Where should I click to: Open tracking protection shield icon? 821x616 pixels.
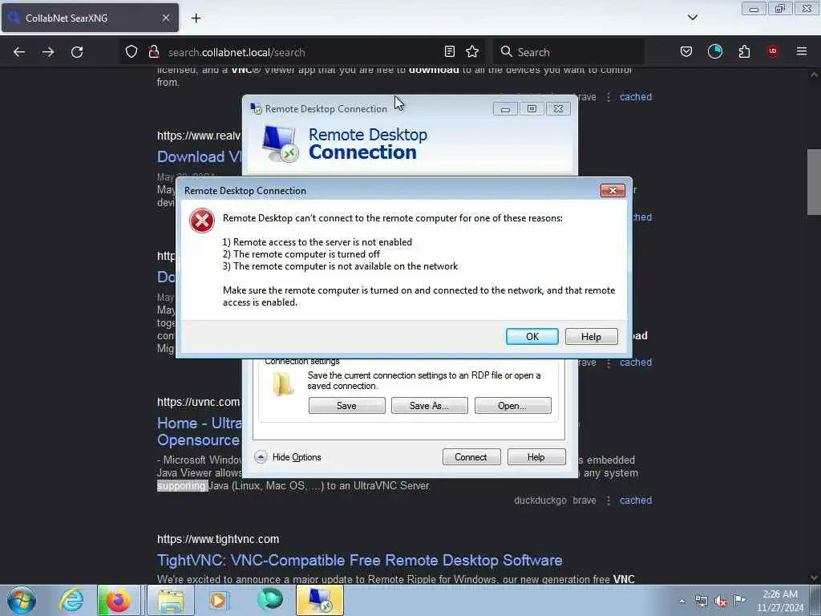coord(131,52)
